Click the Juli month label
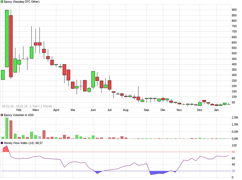 [110, 110]
